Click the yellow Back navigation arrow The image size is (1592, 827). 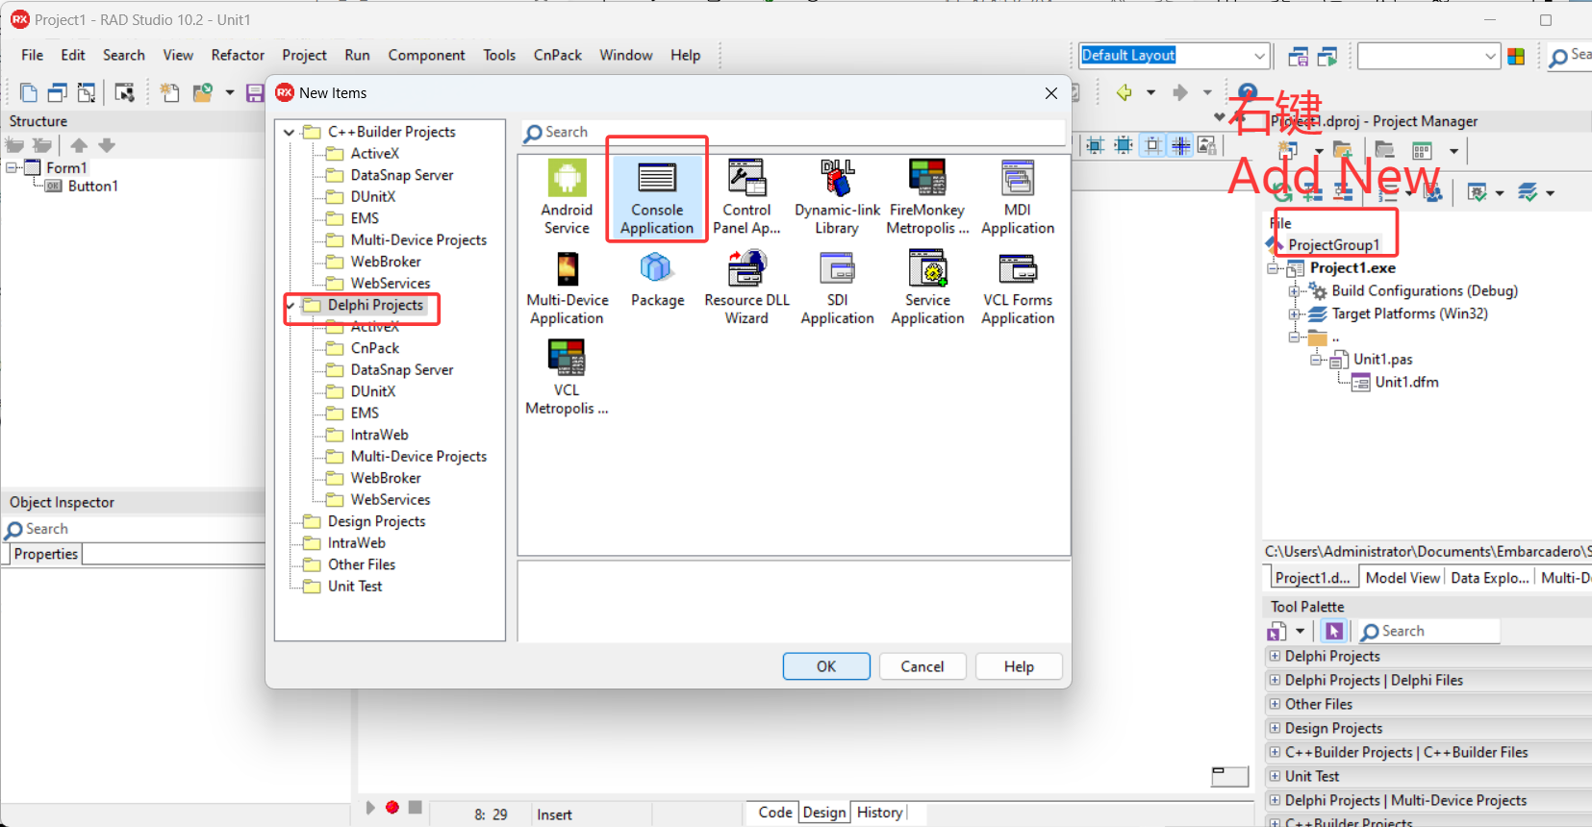pyautogui.click(x=1124, y=92)
